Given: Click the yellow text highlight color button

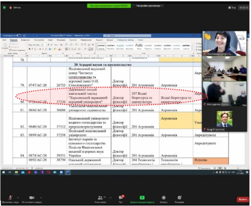Looking at the screenshot, I should 55,49.
